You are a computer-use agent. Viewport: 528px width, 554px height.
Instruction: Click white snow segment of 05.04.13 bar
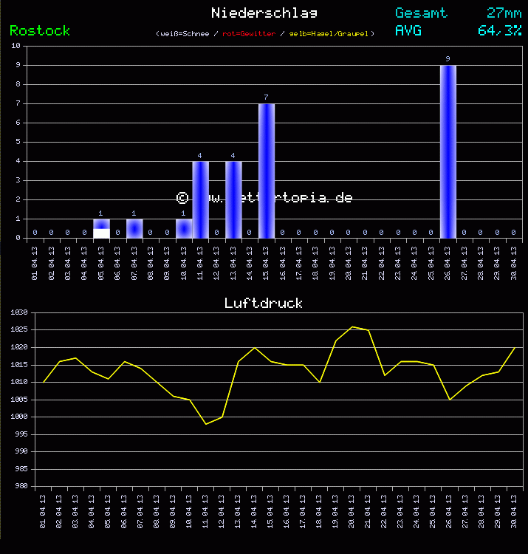(x=101, y=233)
